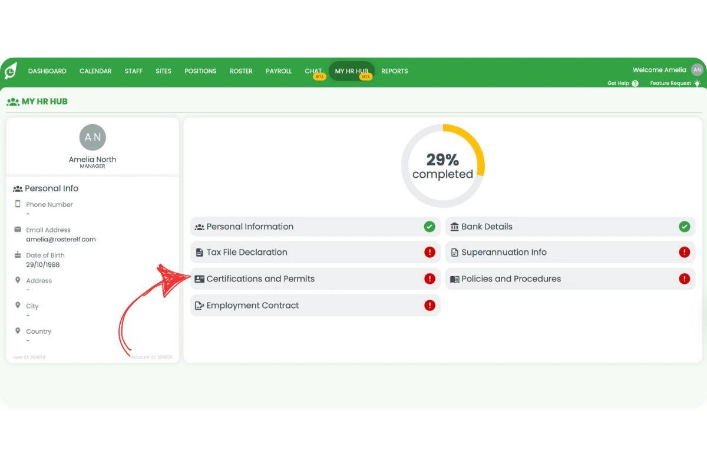
Task: Switch to the Roster menu
Action: (x=241, y=71)
